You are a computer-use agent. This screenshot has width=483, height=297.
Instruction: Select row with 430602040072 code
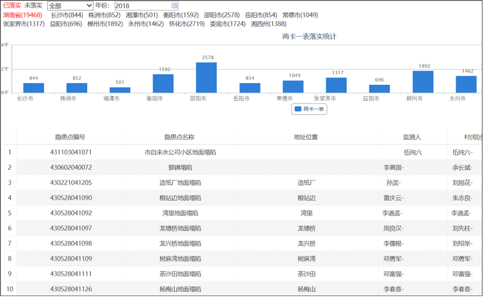71,168
